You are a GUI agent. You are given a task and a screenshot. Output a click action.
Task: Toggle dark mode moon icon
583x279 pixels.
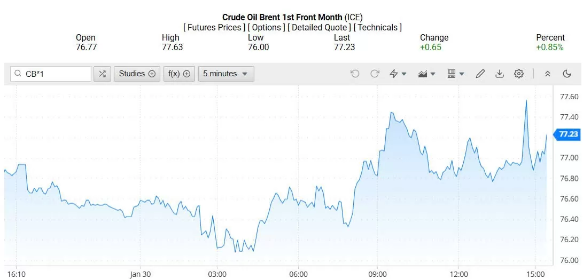566,74
